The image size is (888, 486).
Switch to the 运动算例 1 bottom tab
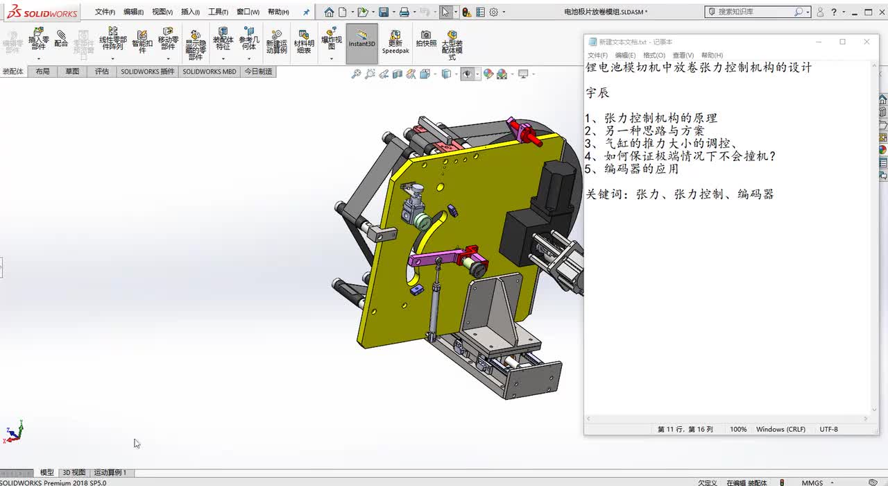110,473
